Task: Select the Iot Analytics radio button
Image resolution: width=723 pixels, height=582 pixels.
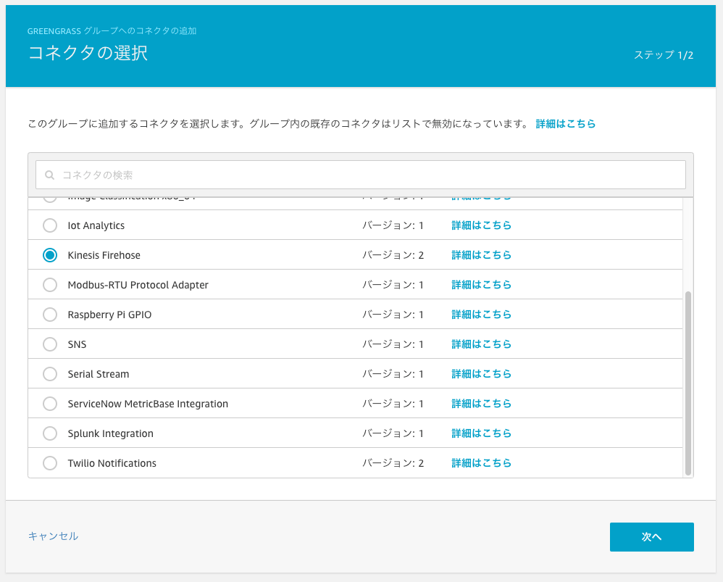Action: click(x=50, y=225)
